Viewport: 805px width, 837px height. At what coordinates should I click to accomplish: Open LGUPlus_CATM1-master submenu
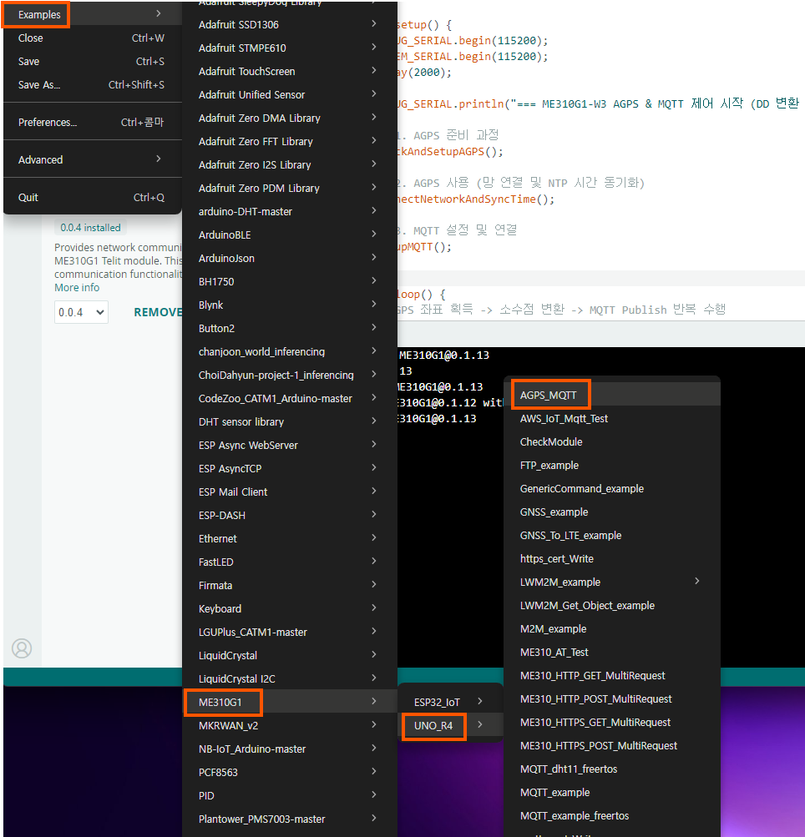tap(290, 633)
